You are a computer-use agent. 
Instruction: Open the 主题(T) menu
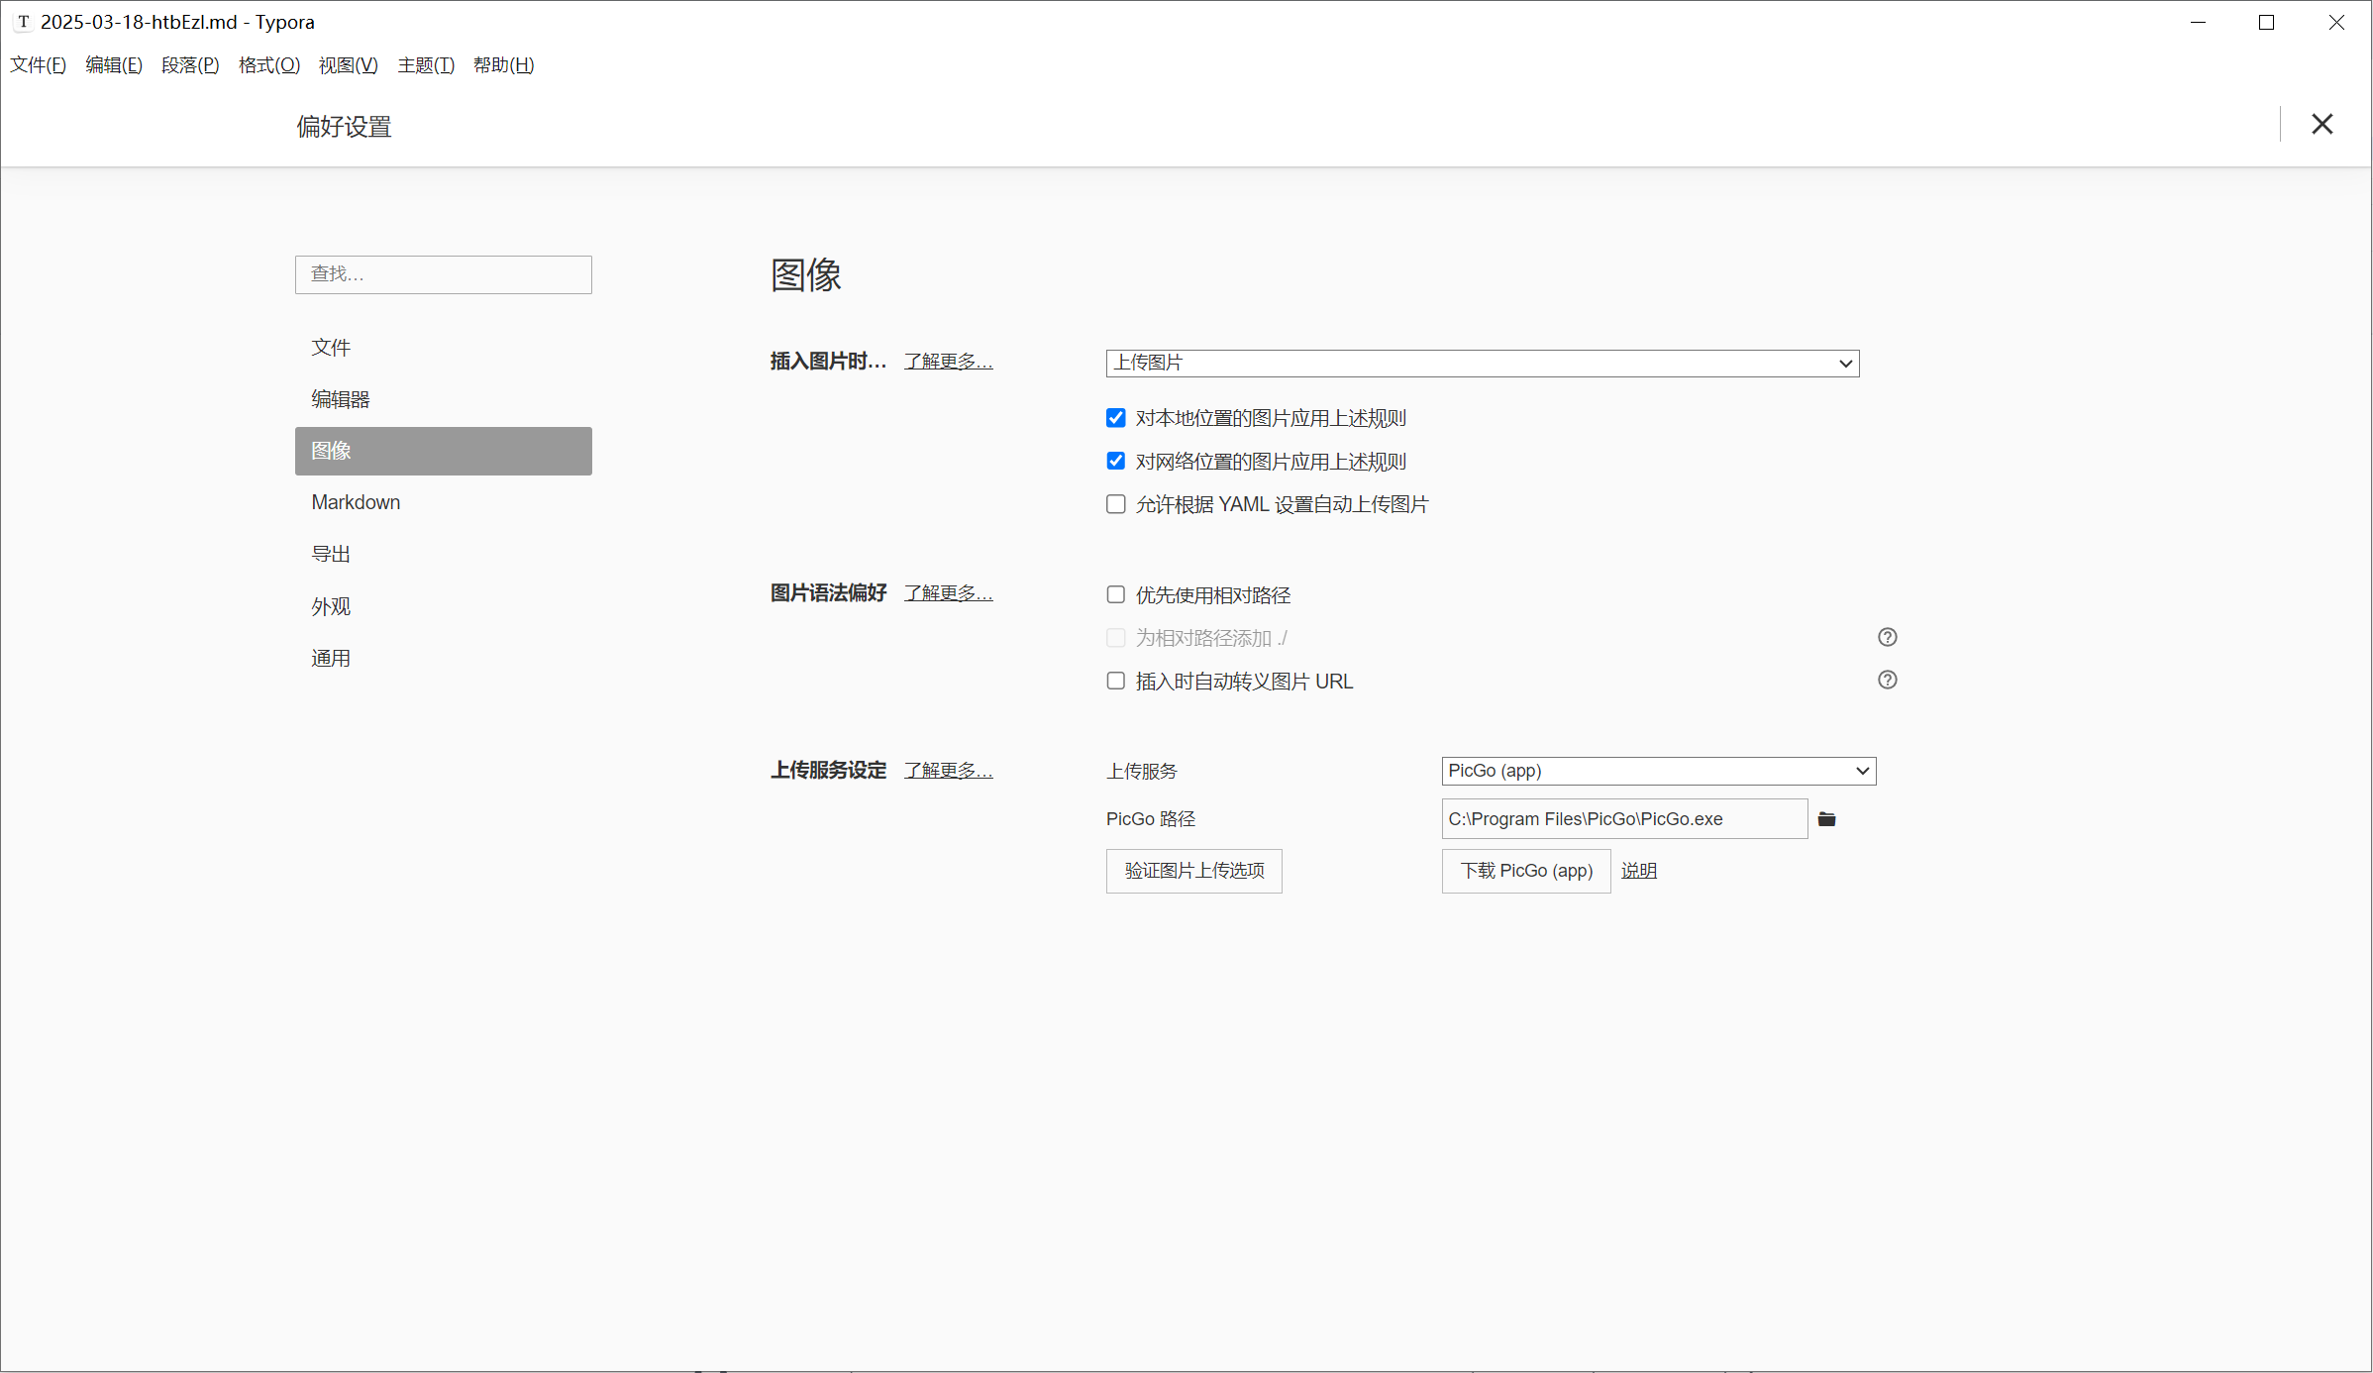(x=426, y=65)
